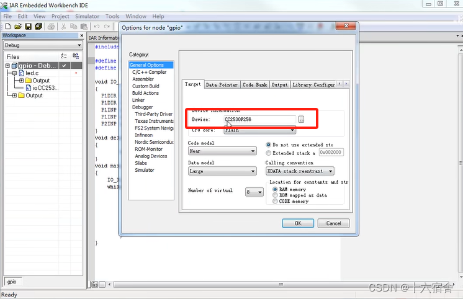
Task: Select Debugger category
Action: pos(143,107)
